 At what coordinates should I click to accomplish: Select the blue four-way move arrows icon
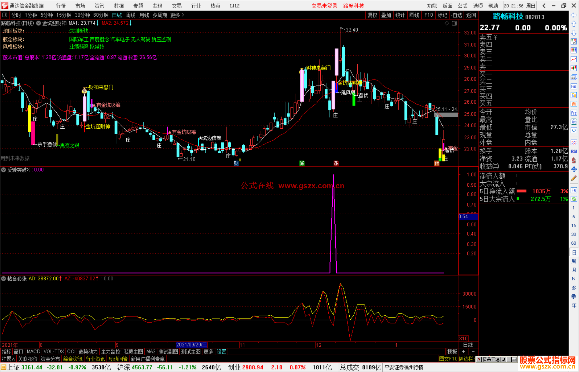pyautogui.click(x=574, y=169)
